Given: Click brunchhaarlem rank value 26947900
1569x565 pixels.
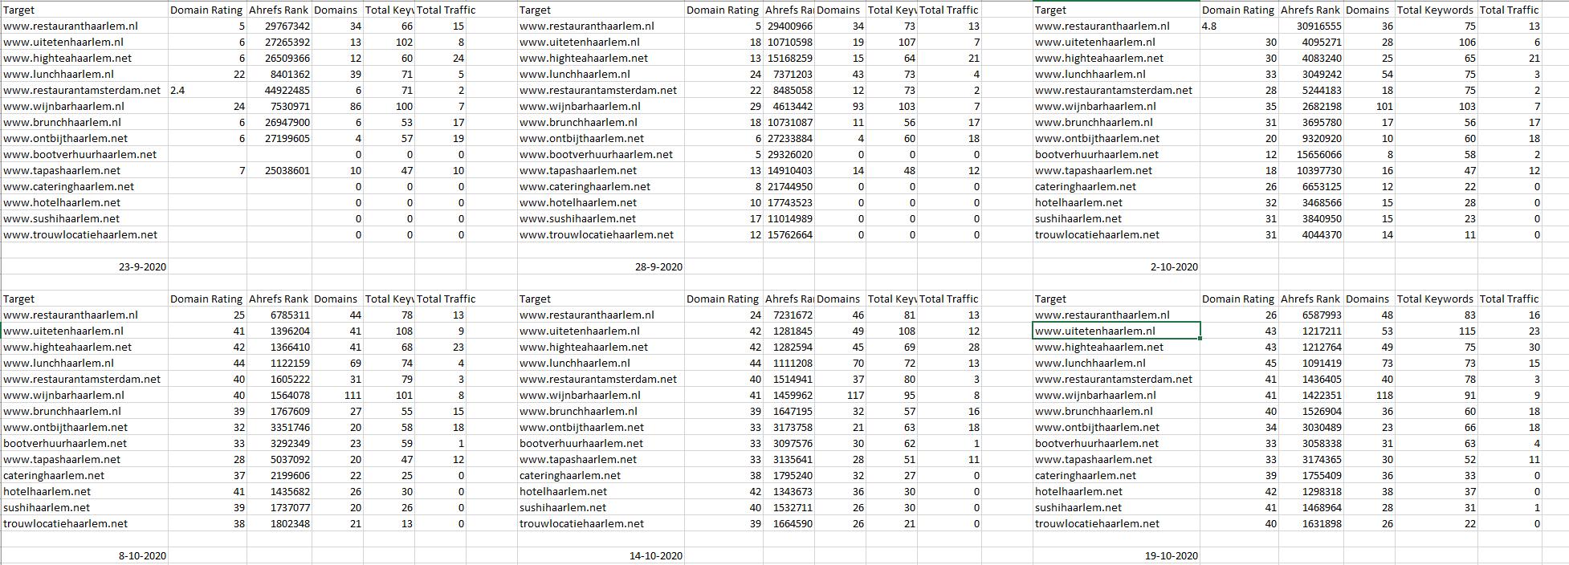Looking at the screenshot, I should click(x=279, y=122).
